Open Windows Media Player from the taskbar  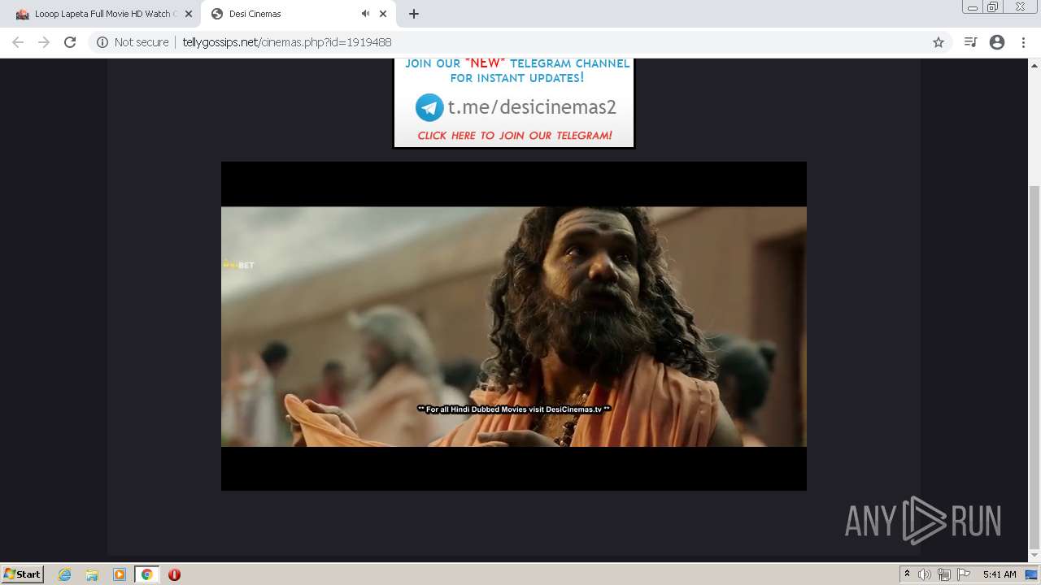point(120,574)
